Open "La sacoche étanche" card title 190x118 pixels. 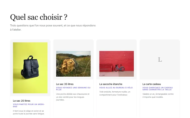tap(111, 84)
